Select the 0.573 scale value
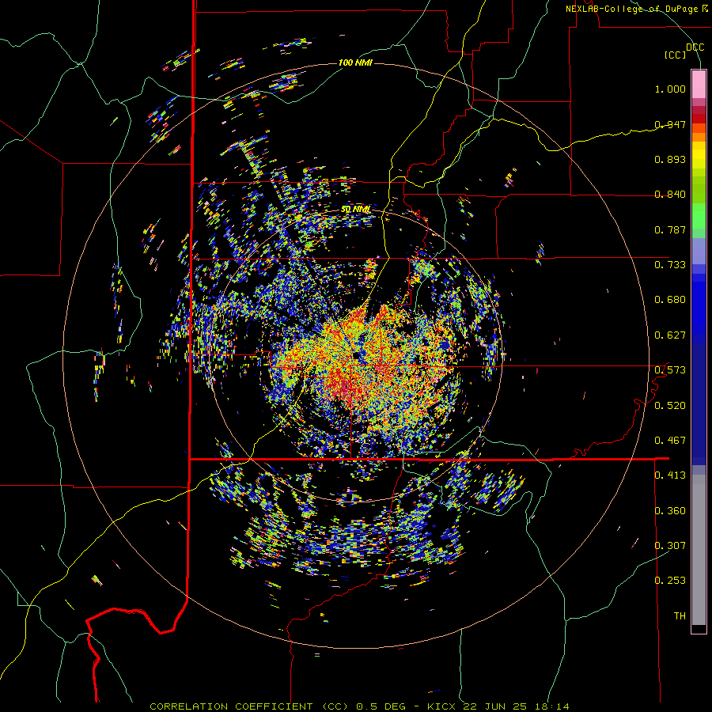This screenshot has width=712, height=712. click(x=670, y=370)
